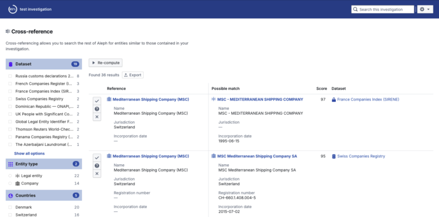Click Legal entity asterisk icon in filters
This screenshot has height=217, width=439.
tap(17, 176)
